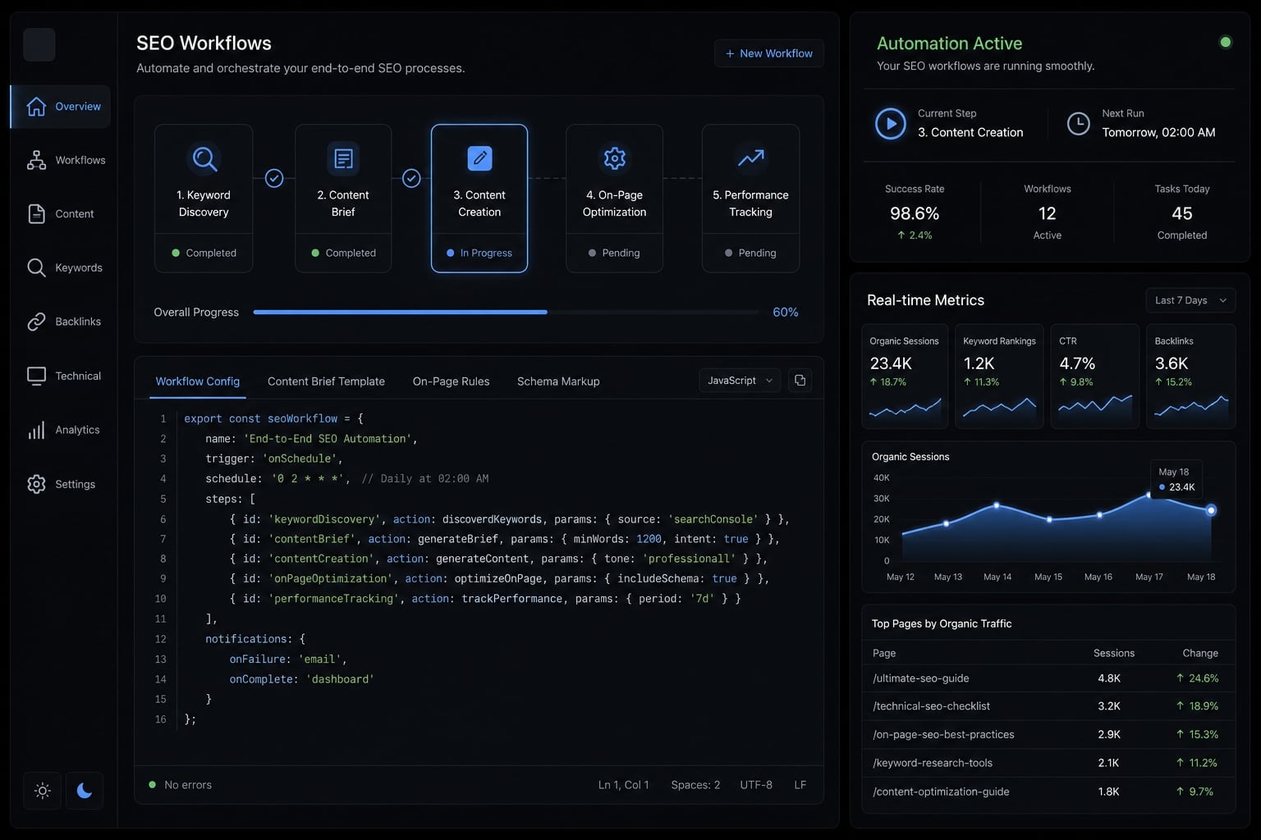Screen dimensions: 1261x840
Task: Click the /ultimate-seo-guide page row
Action: (x=1048, y=678)
